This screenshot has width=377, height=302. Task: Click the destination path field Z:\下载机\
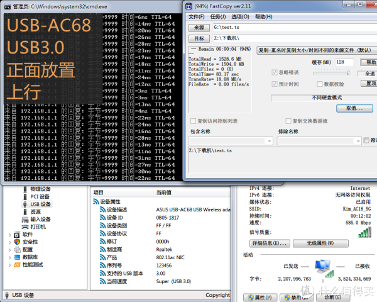click(x=295, y=38)
